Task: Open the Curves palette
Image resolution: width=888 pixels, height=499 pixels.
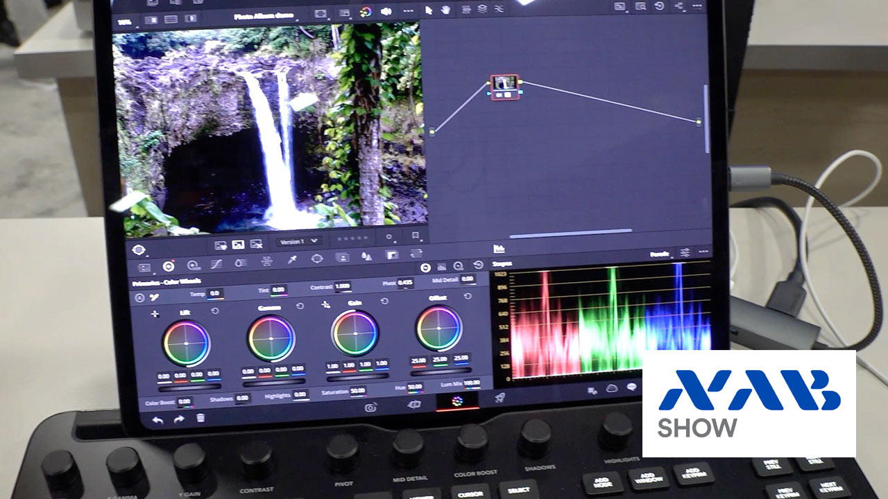Action: coord(216,264)
